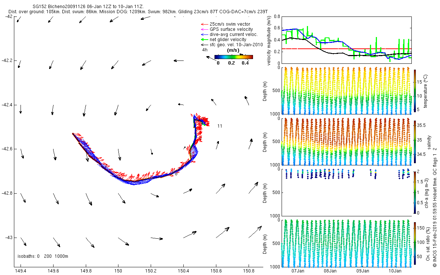This screenshot has height=275, width=440.
Task: Click the chl-a vertical colorbar
Action: (x=415, y=192)
